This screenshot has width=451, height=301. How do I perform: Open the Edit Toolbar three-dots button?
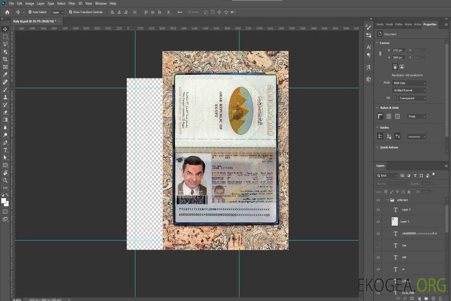[5, 188]
